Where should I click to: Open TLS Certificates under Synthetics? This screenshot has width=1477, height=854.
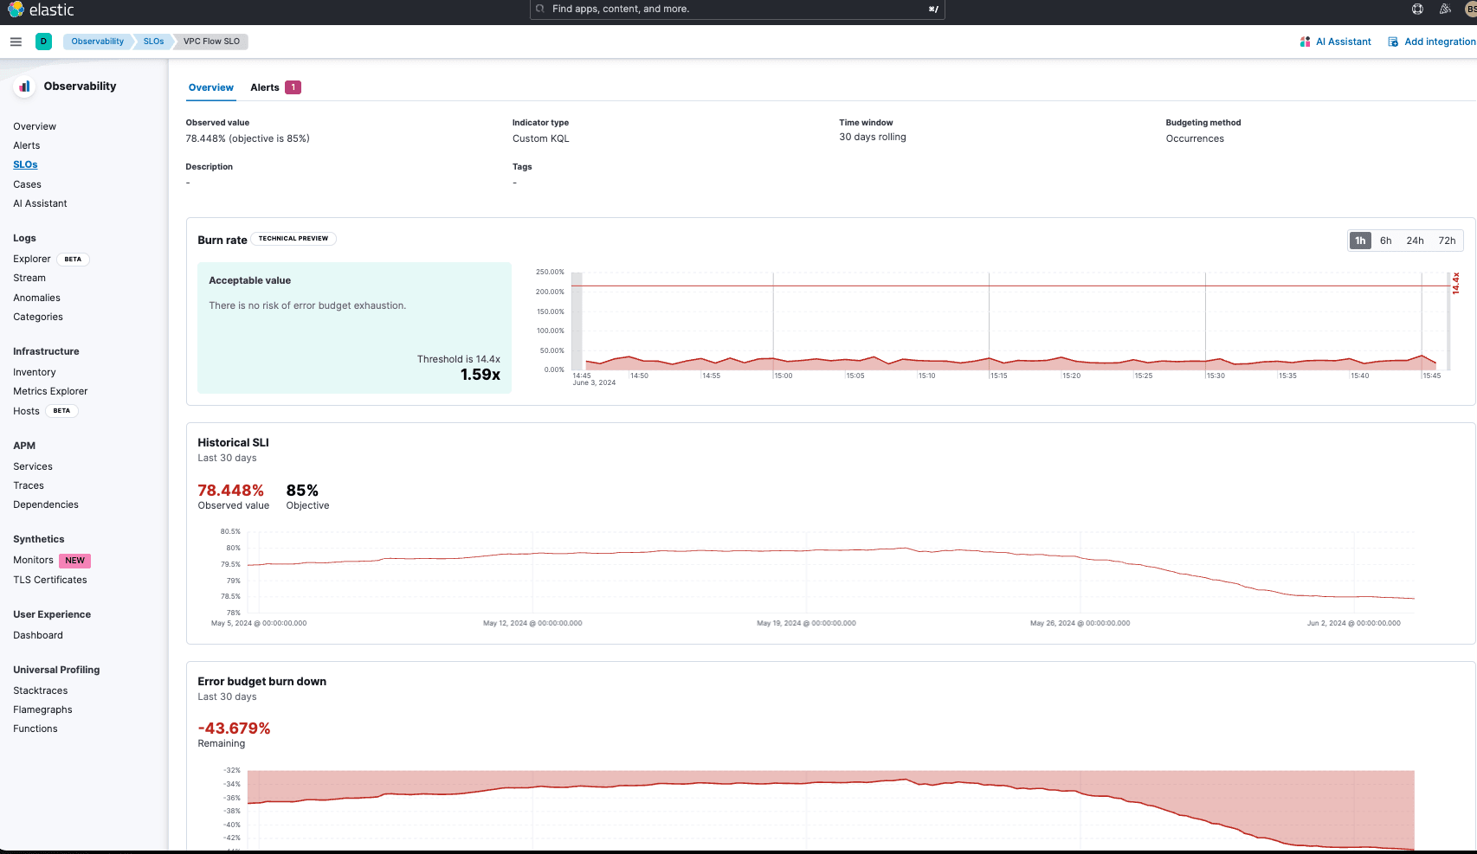click(x=50, y=580)
